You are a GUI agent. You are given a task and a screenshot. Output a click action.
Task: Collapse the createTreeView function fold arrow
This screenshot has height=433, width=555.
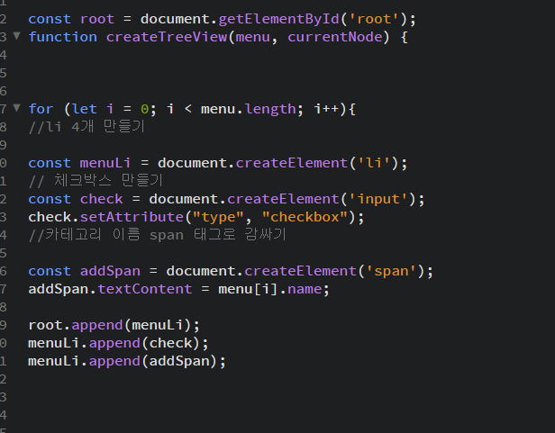pos(16,35)
